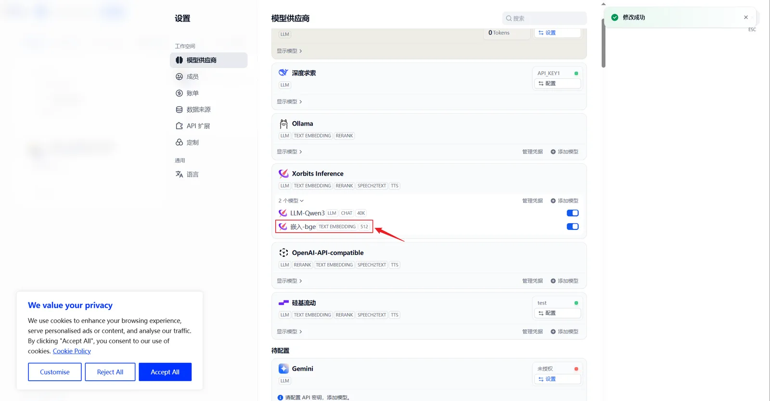The image size is (770, 401).
Task: Click 配置 button for 硅基流动
Action: pyautogui.click(x=557, y=313)
